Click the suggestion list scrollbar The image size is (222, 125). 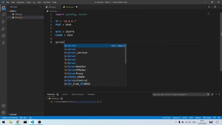coord(126,54)
